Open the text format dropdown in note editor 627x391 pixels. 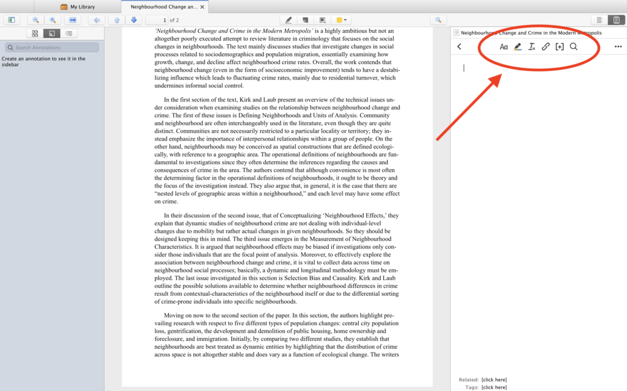tap(504, 46)
